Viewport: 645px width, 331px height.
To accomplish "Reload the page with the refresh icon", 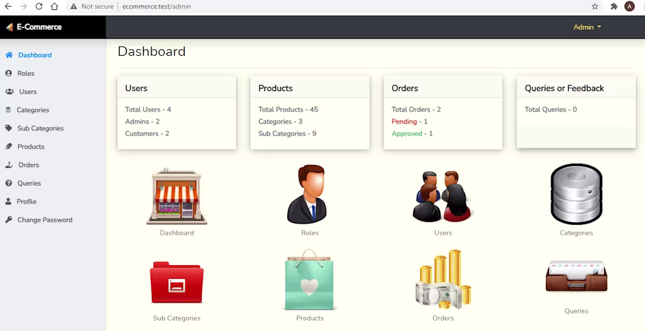I will [x=39, y=6].
